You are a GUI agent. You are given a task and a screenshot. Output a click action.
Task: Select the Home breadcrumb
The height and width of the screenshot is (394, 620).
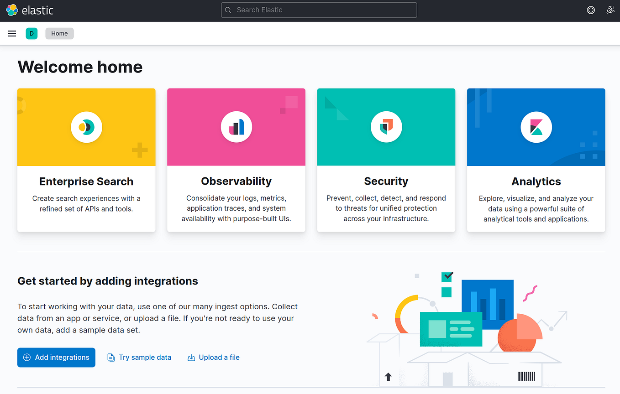coord(59,33)
